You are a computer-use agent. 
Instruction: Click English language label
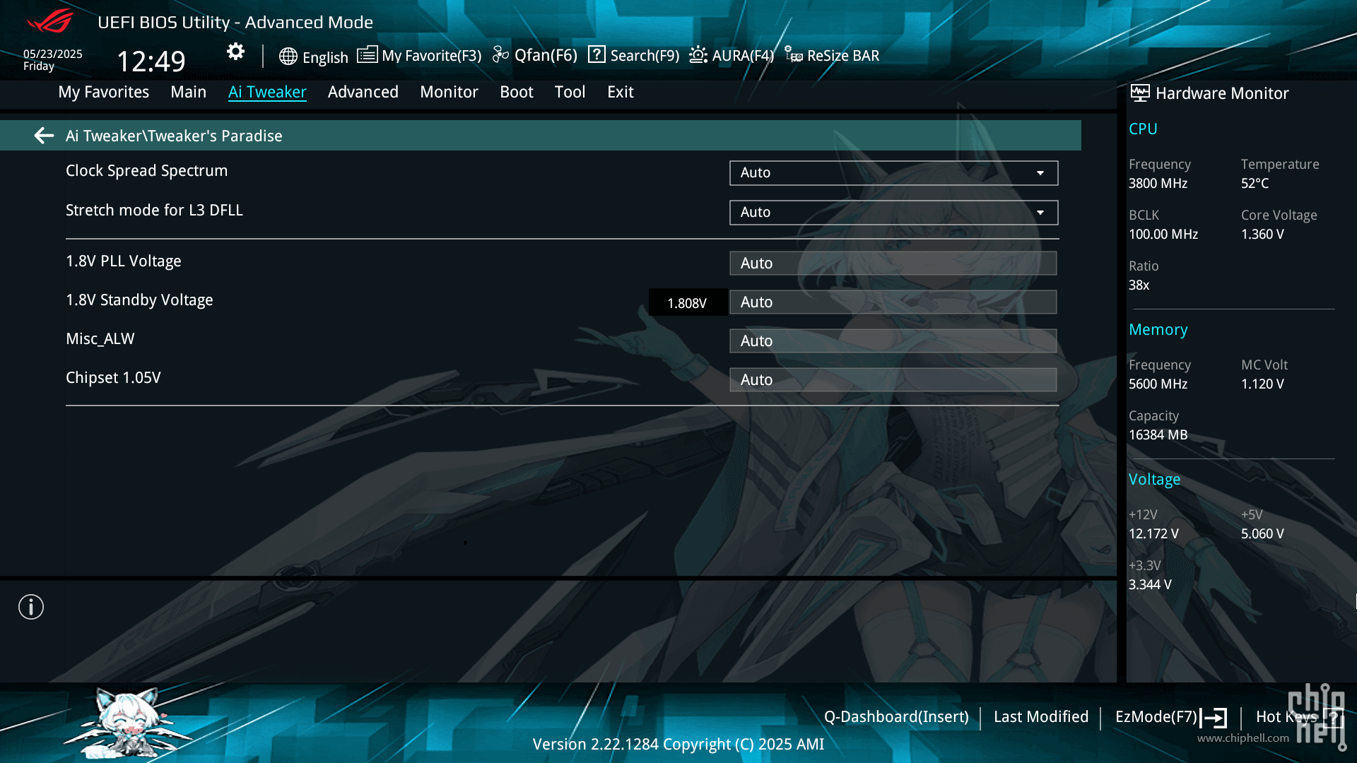[x=325, y=57]
